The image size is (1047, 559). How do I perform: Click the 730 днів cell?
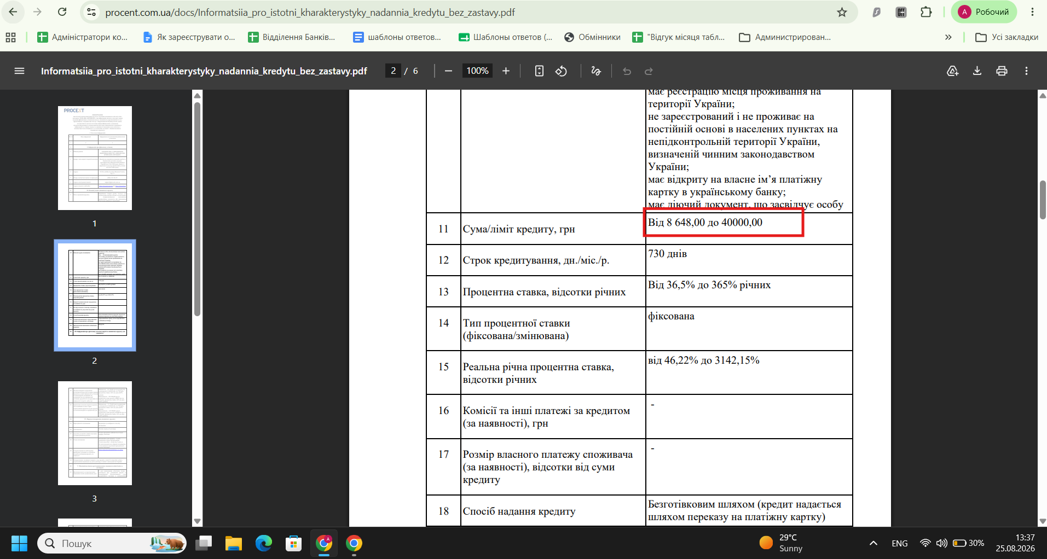pyautogui.click(x=749, y=260)
